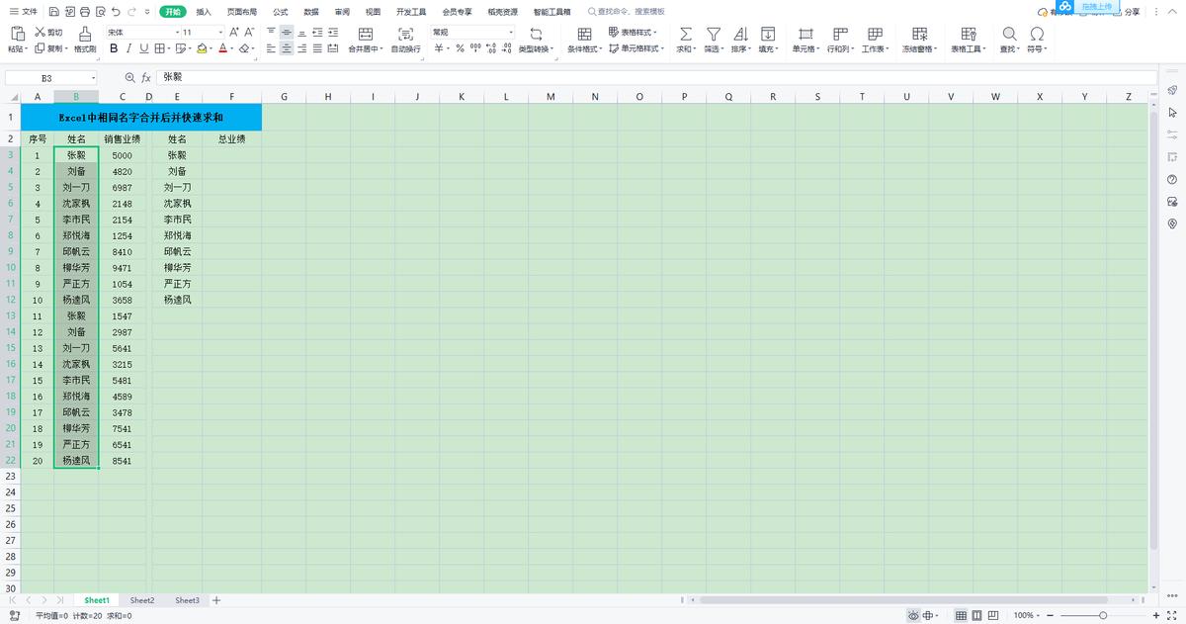This screenshot has height=624, width=1186.
Task: Toggle top vertical alignment
Action: [272, 32]
